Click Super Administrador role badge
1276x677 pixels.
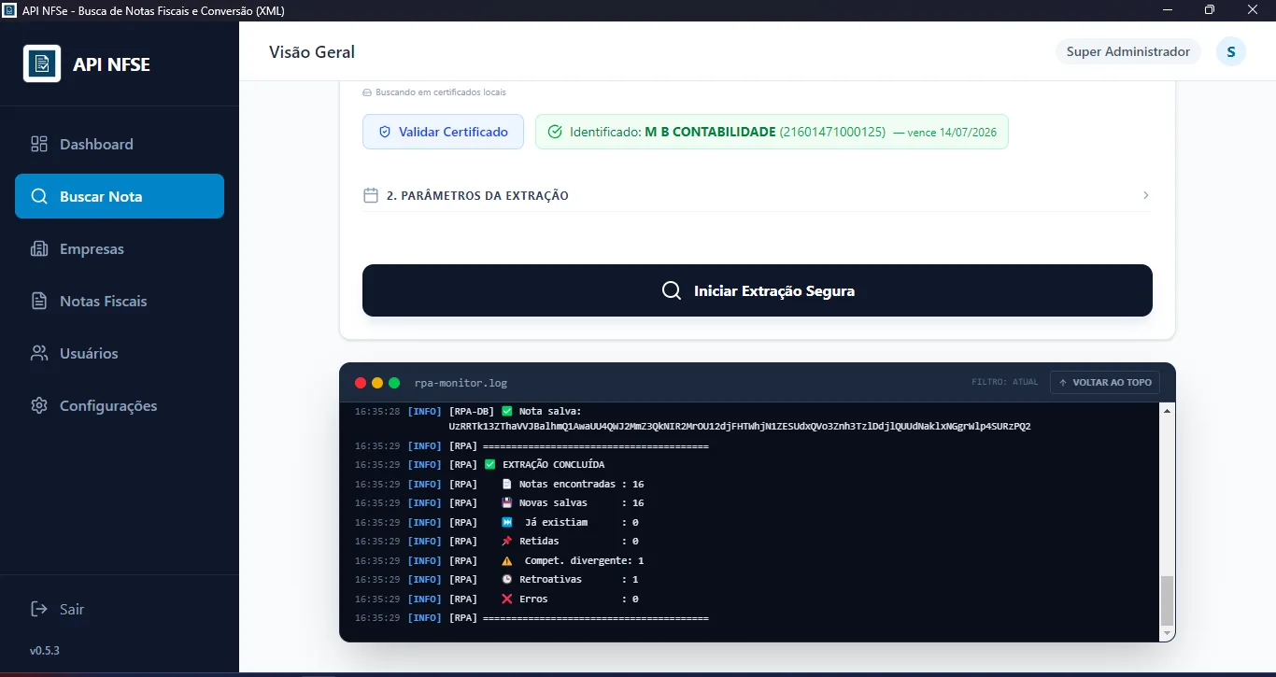pos(1128,51)
